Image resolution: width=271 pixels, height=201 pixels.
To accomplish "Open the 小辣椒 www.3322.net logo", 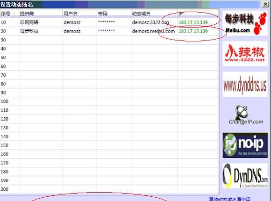I will coord(245,54).
